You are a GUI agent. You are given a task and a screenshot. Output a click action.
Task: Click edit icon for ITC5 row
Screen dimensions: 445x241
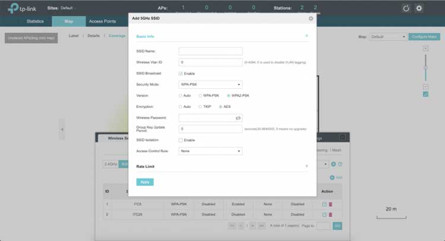click(x=324, y=204)
